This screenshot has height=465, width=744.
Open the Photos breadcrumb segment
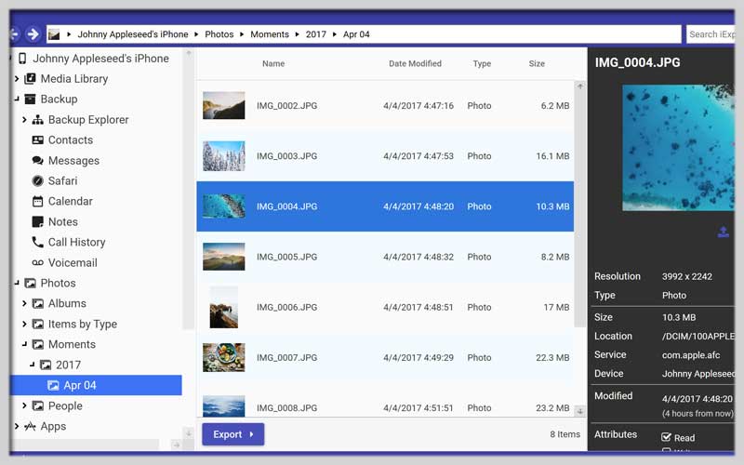[x=219, y=34]
